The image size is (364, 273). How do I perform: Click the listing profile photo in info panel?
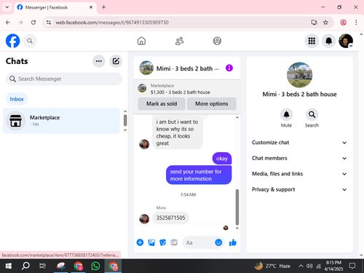(x=299, y=75)
